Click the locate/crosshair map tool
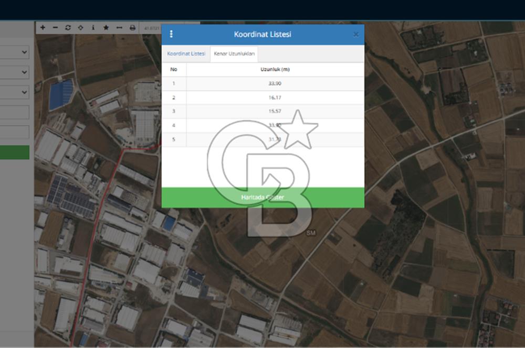 pos(81,27)
